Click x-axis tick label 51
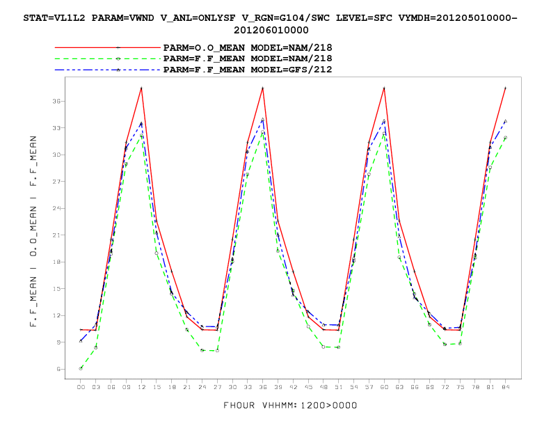The height and width of the screenshot is (426, 551). (338, 387)
